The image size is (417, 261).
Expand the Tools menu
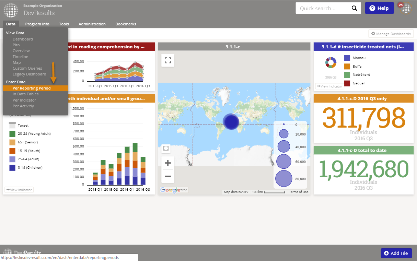coord(64,24)
